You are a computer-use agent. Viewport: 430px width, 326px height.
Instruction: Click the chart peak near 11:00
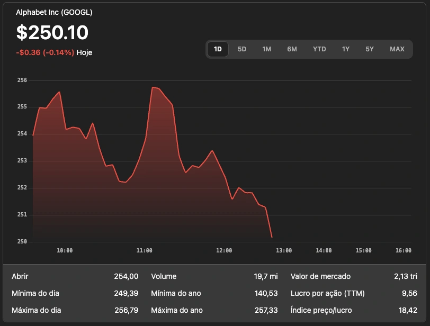(x=153, y=87)
